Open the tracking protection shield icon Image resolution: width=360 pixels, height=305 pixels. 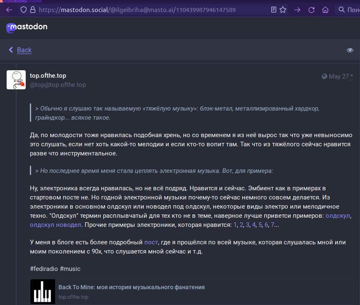tap(24, 10)
